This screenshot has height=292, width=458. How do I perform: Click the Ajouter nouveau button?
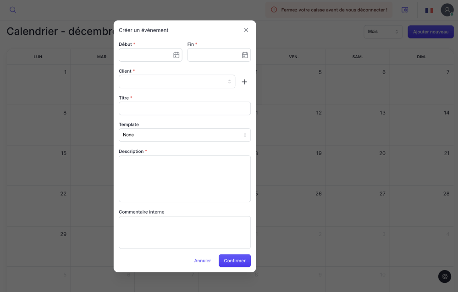pyautogui.click(x=430, y=32)
